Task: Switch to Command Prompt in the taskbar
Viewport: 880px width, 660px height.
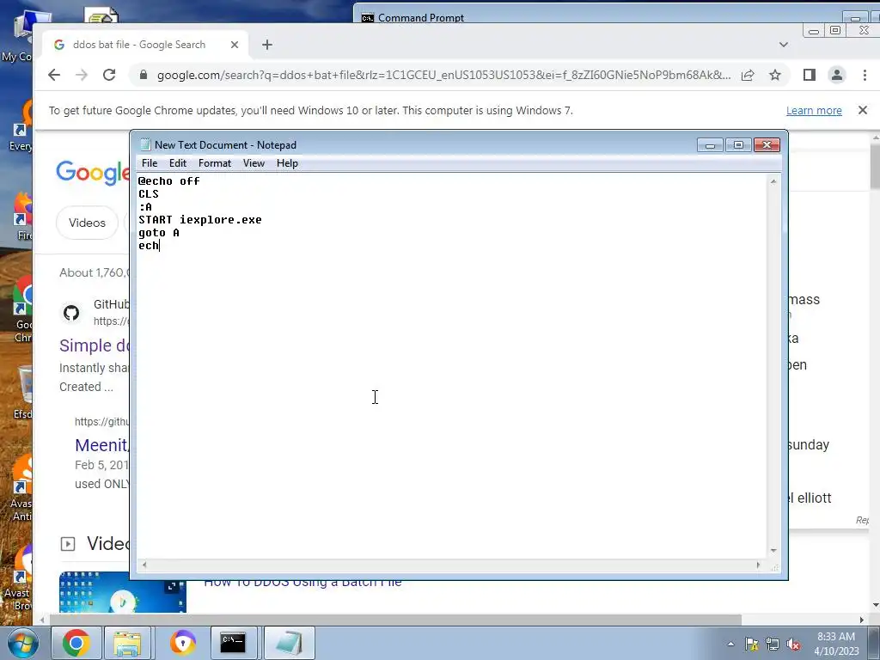Action: tap(233, 643)
